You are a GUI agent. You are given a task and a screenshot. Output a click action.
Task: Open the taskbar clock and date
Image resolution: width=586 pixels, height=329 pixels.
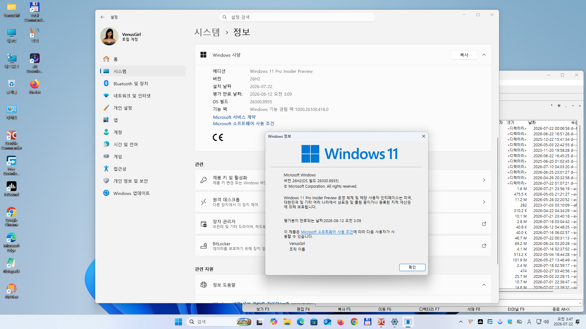(x=563, y=322)
